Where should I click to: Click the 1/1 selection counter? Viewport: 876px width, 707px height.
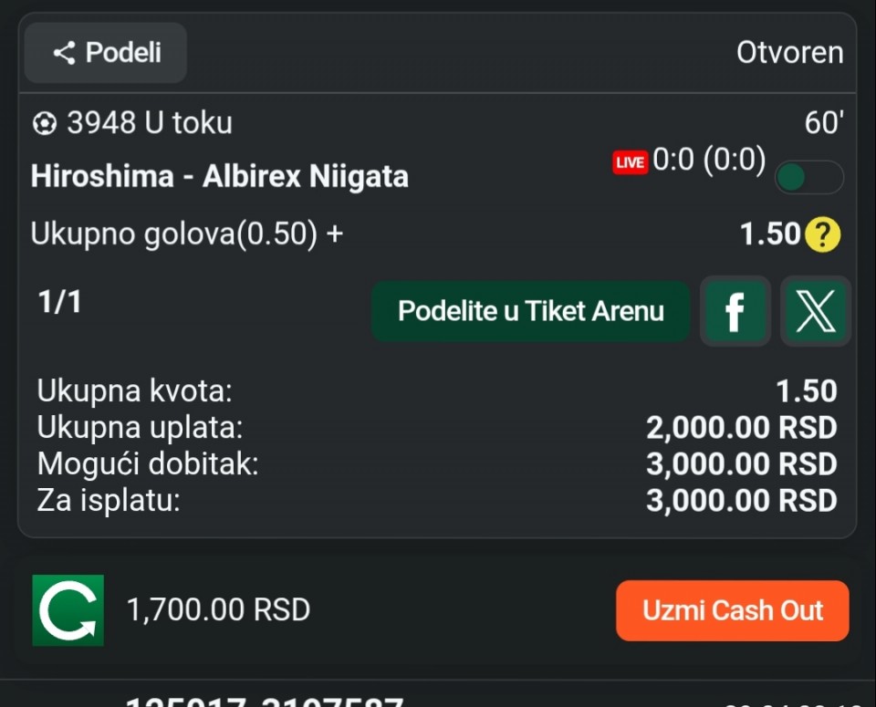60,302
